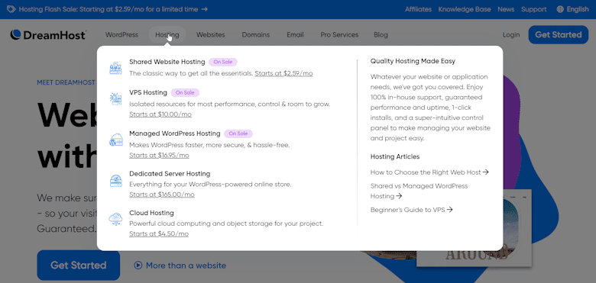Open the Pro Services menu
This screenshot has height=283, width=596.
(x=339, y=35)
